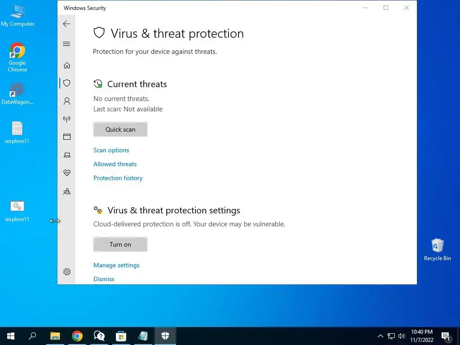The height and width of the screenshot is (345, 460).
Task: Open Firewall & network protection icon
Action: pyautogui.click(x=67, y=119)
